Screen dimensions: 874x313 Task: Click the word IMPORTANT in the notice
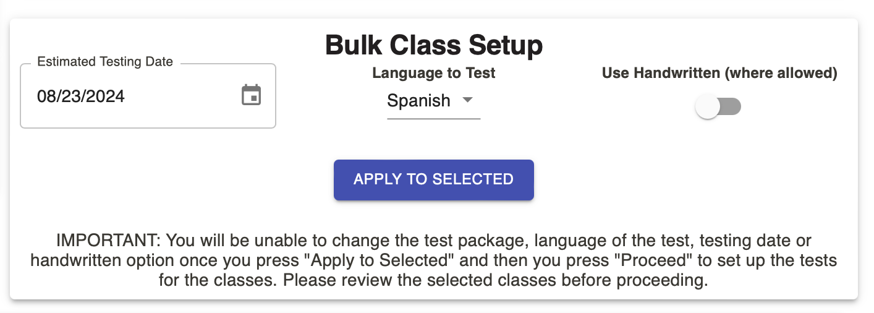coord(108,240)
